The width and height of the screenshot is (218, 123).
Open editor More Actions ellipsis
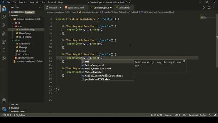(214, 8)
